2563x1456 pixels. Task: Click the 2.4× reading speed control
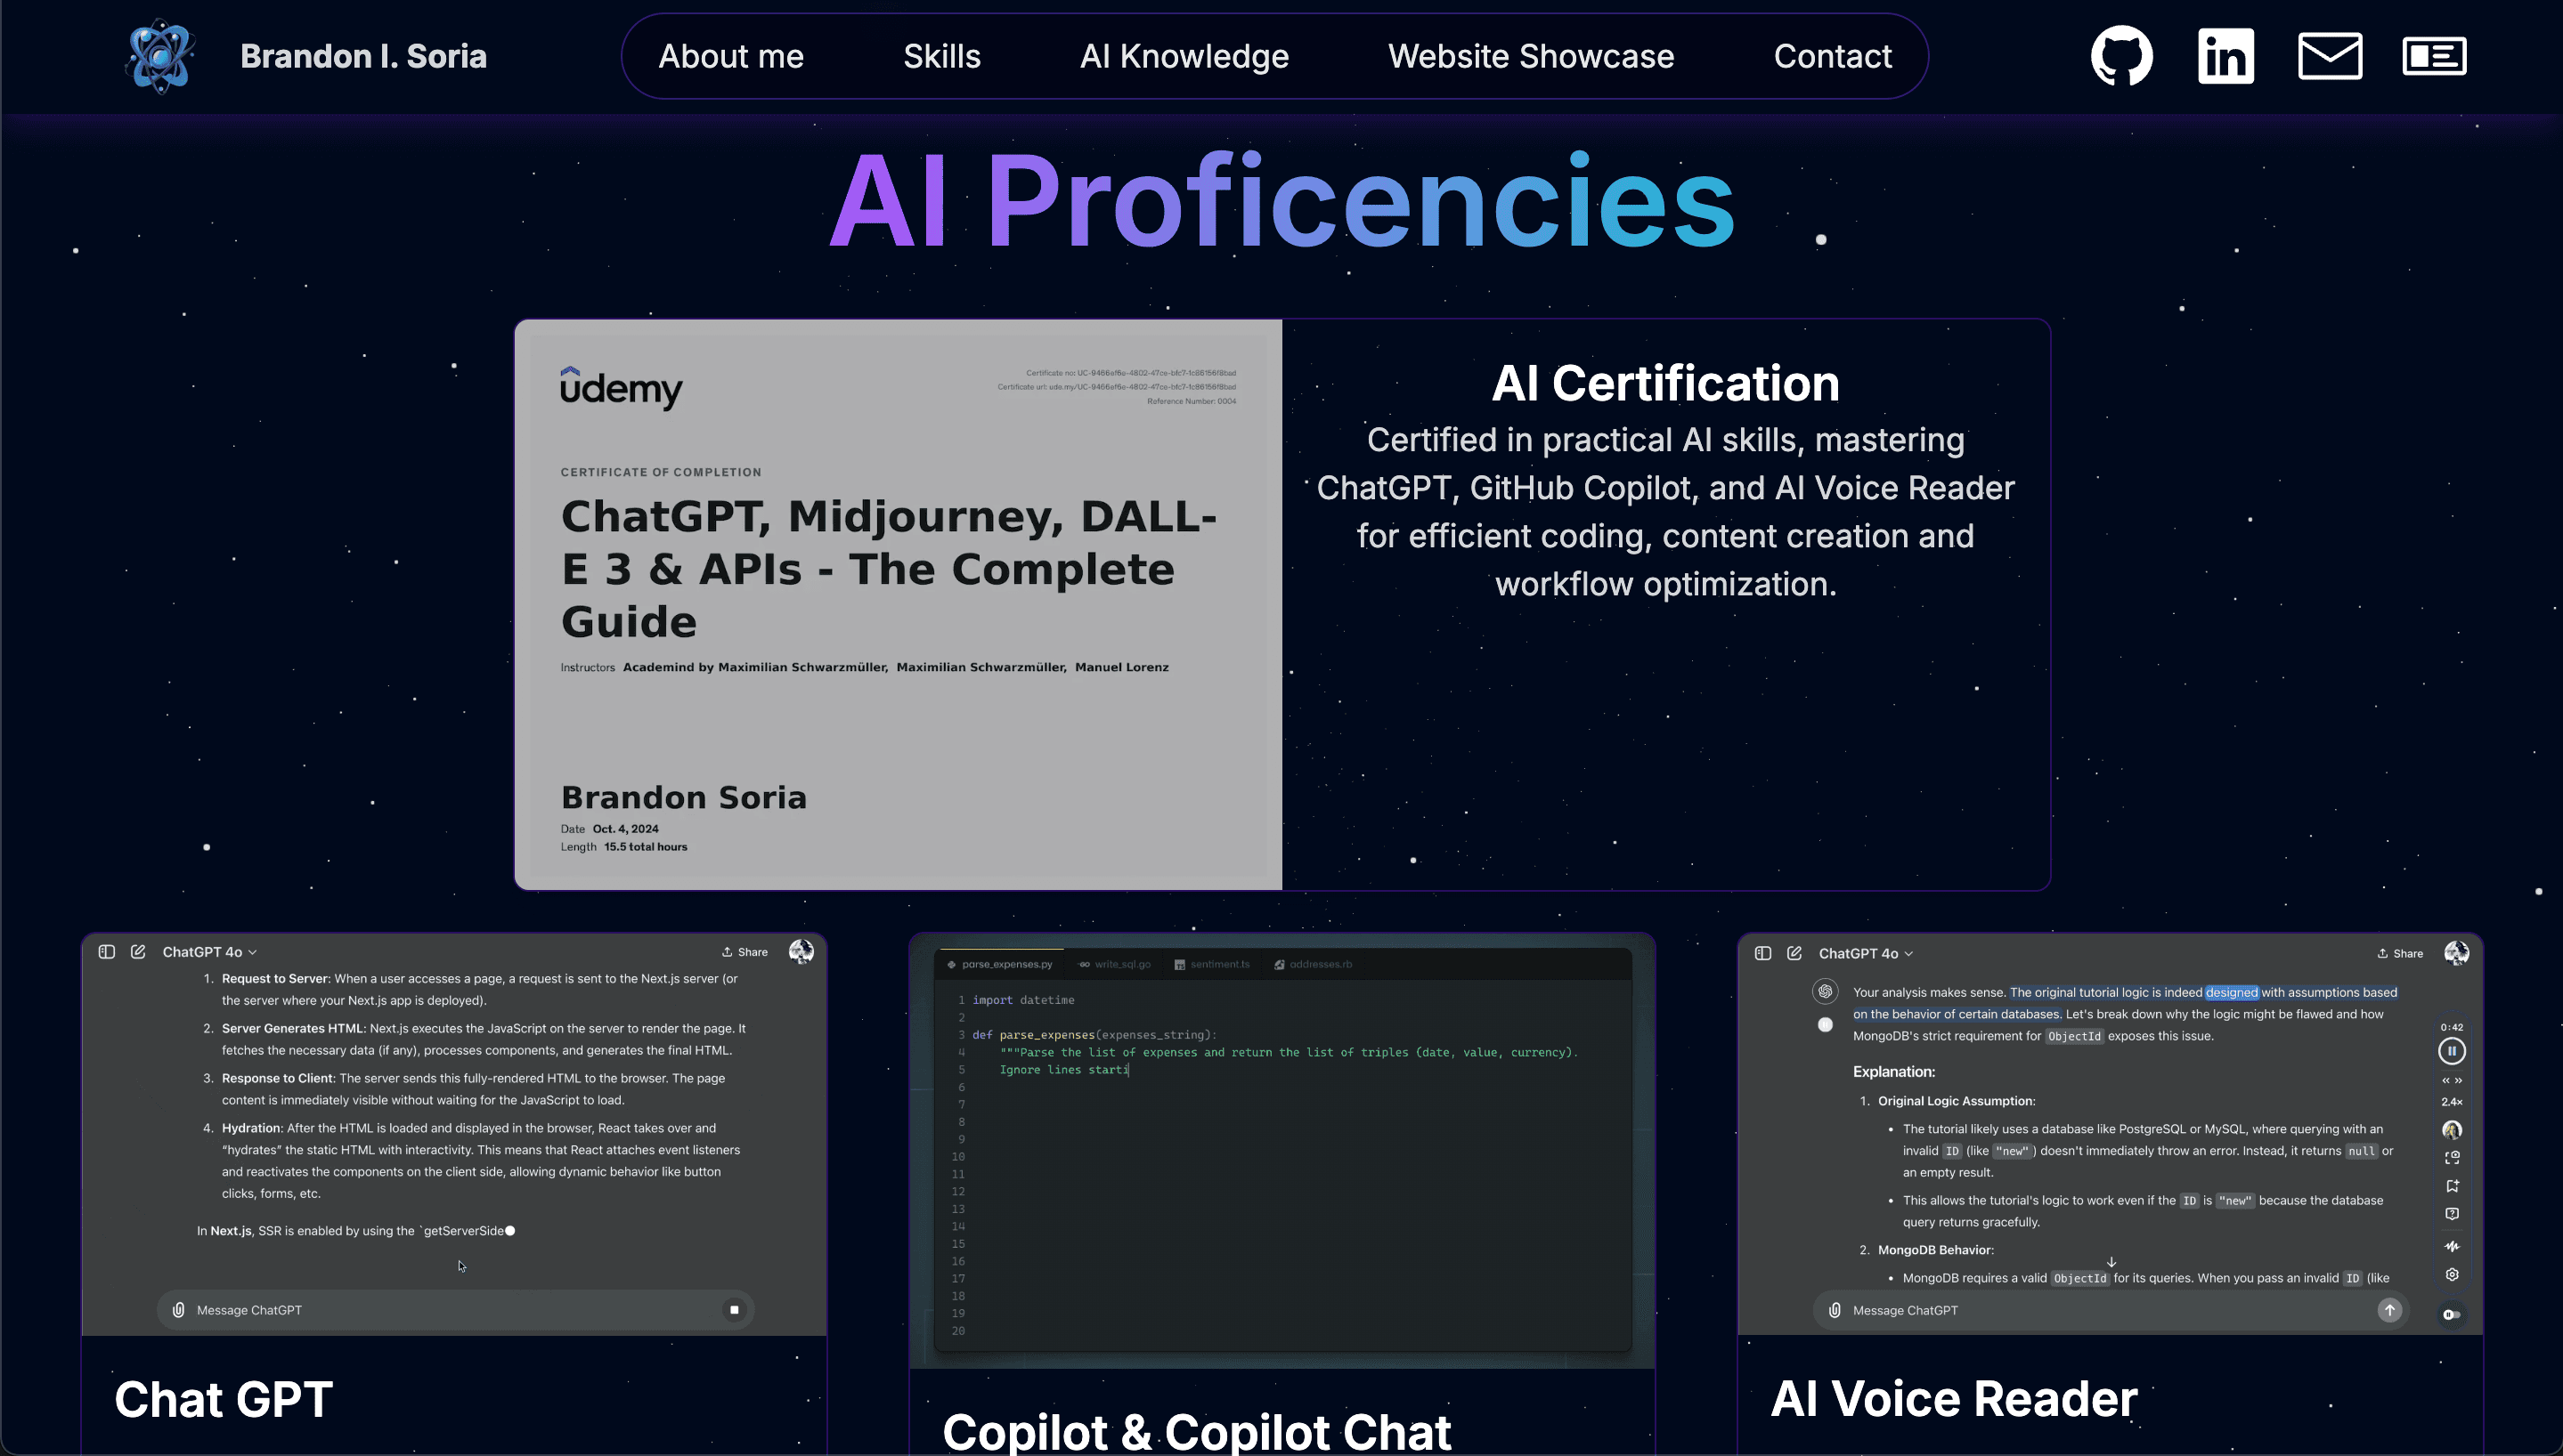(x=2452, y=1102)
